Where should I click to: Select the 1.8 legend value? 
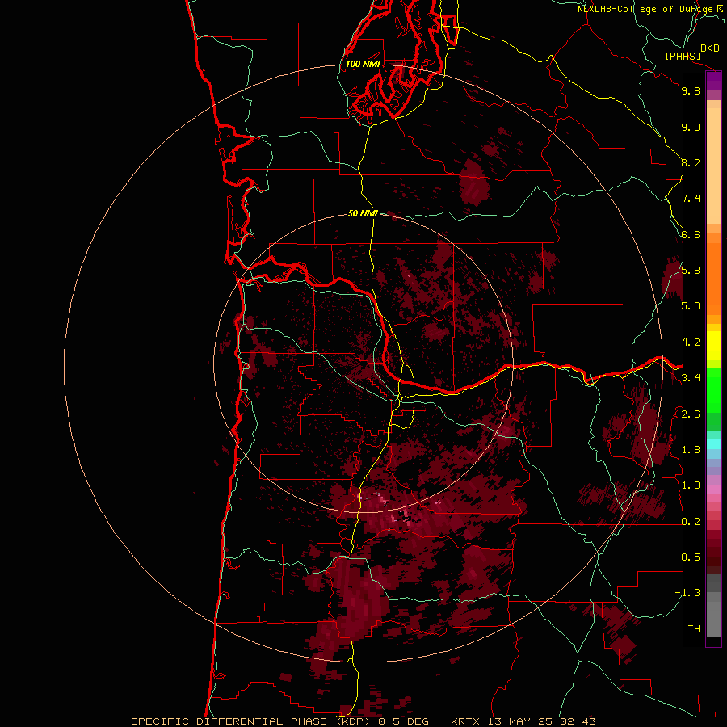click(x=691, y=449)
